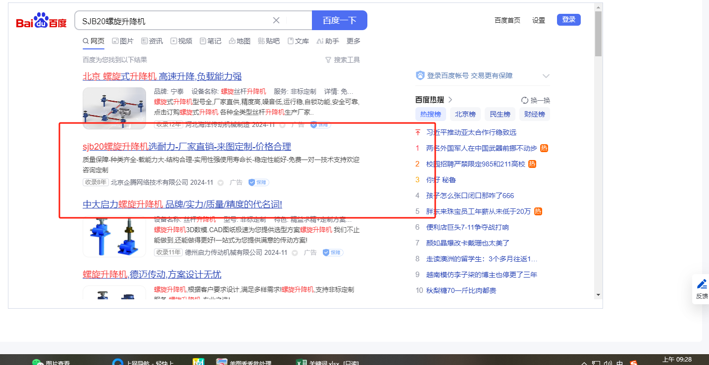Viewport: 709px width, 365px height.
Task: Open the sjb20螺旋升降机选耐力 result link
Action: [x=187, y=147]
